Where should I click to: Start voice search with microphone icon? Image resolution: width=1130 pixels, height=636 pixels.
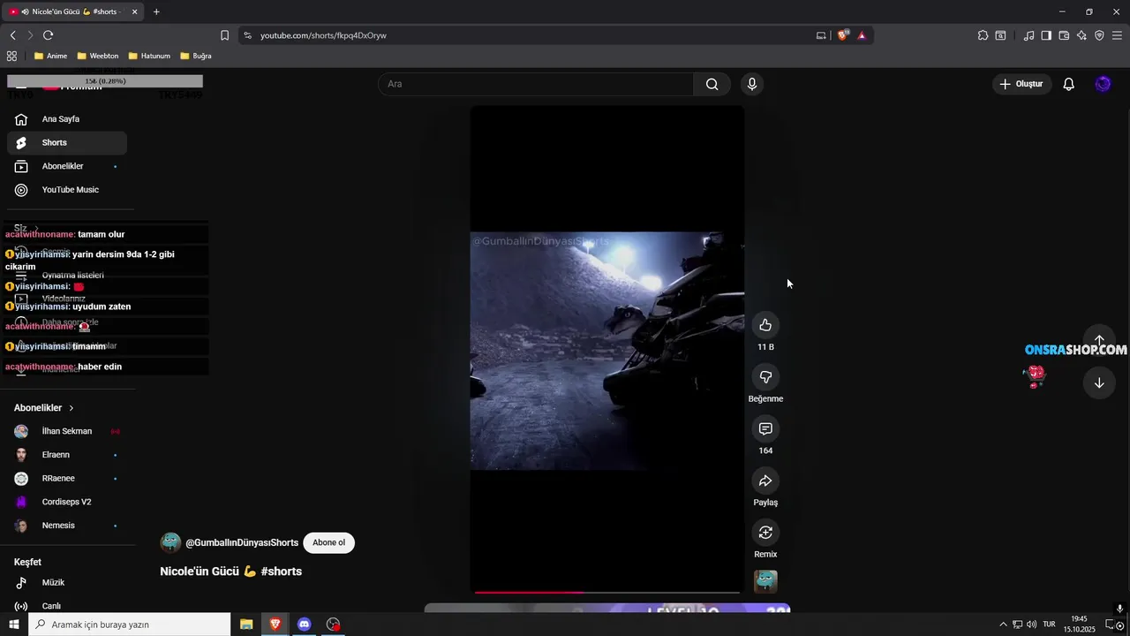pyautogui.click(x=751, y=84)
